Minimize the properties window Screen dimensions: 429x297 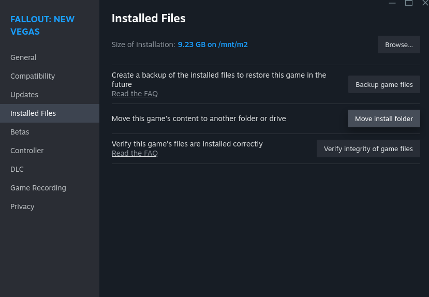pos(392,3)
